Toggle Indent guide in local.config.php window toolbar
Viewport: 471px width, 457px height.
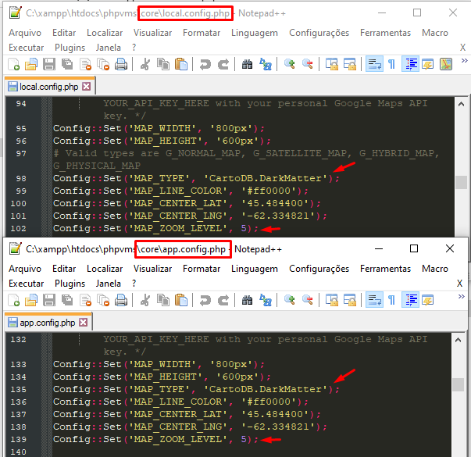coord(410,64)
